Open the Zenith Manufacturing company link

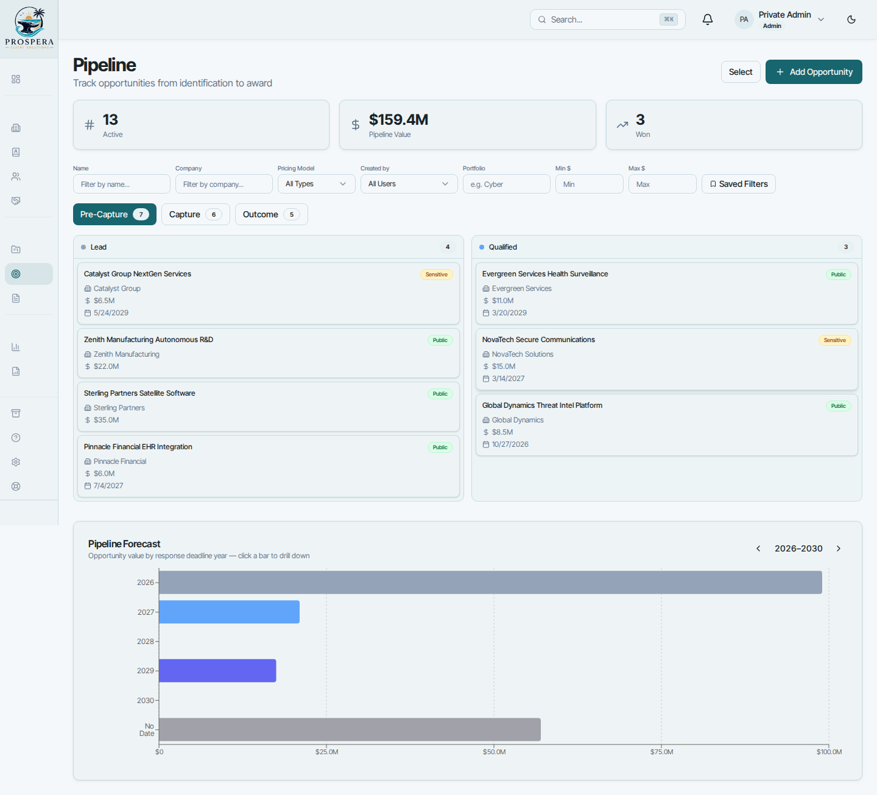[127, 354]
